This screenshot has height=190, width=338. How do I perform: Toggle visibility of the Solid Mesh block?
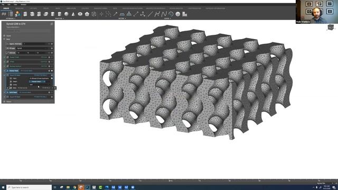[x=52, y=92]
